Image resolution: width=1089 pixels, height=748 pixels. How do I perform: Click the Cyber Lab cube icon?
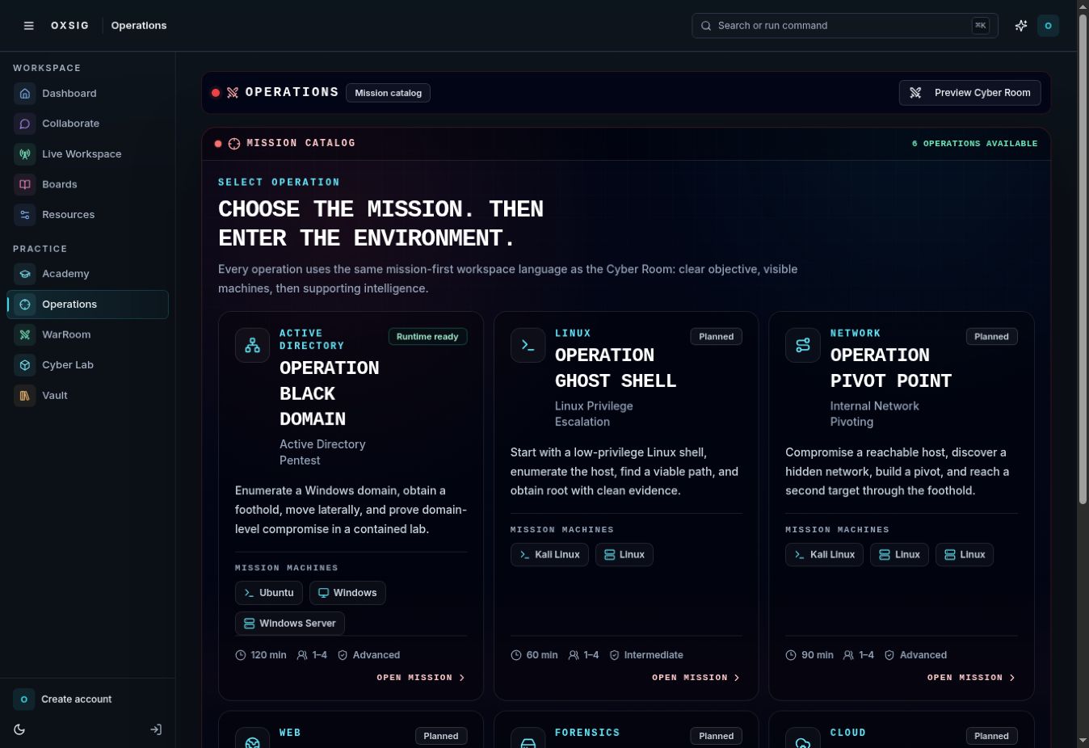(x=25, y=365)
